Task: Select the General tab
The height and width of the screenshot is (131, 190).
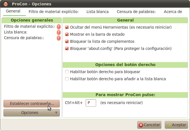Action: point(13,11)
